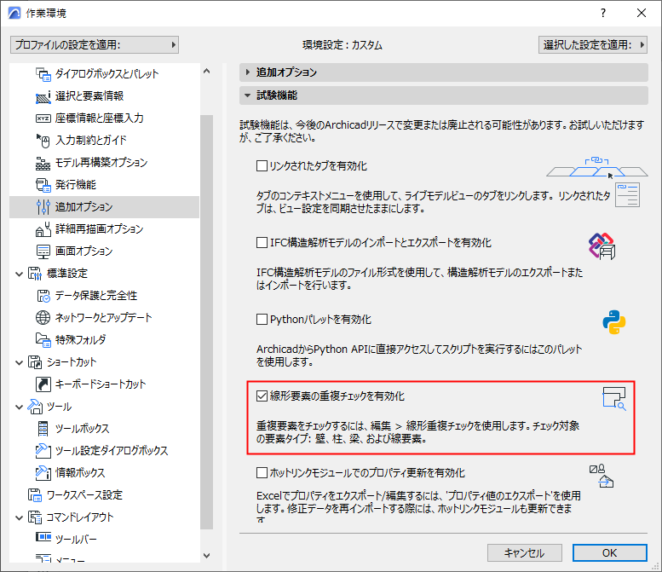
Task: Select ネットワークとアップデート tree item
Action: pyautogui.click(x=103, y=318)
